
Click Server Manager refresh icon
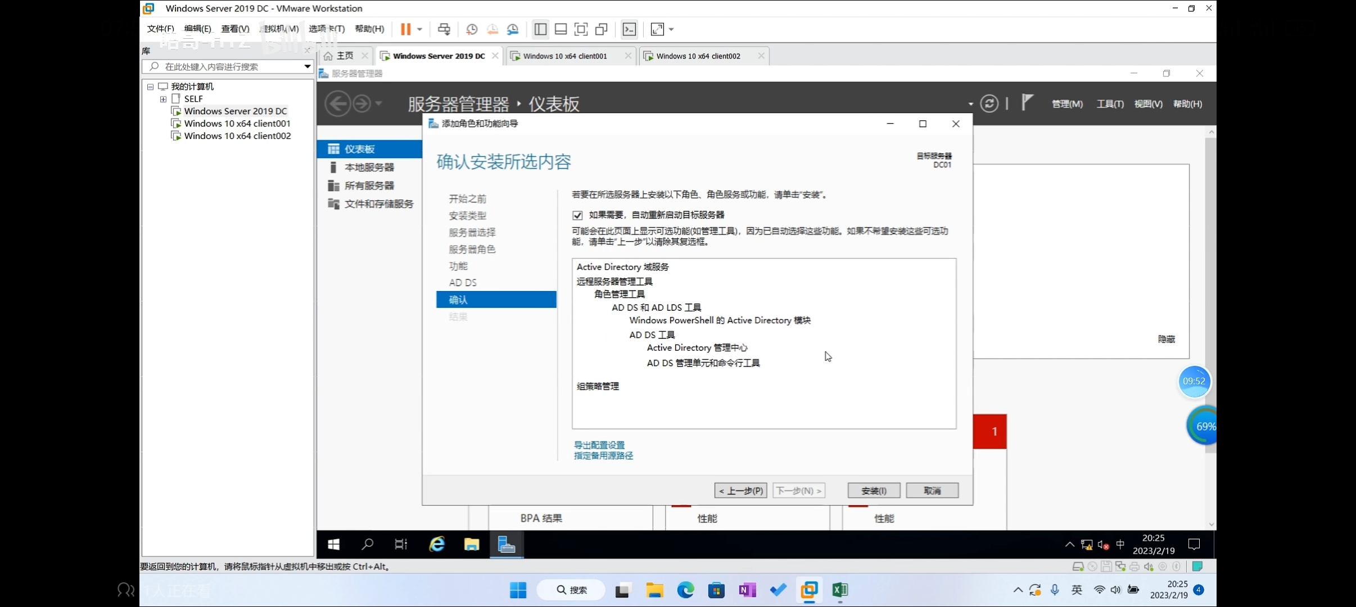[989, 104]
